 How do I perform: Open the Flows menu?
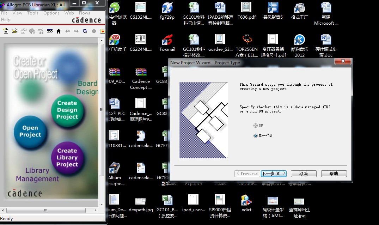[84, 13]
